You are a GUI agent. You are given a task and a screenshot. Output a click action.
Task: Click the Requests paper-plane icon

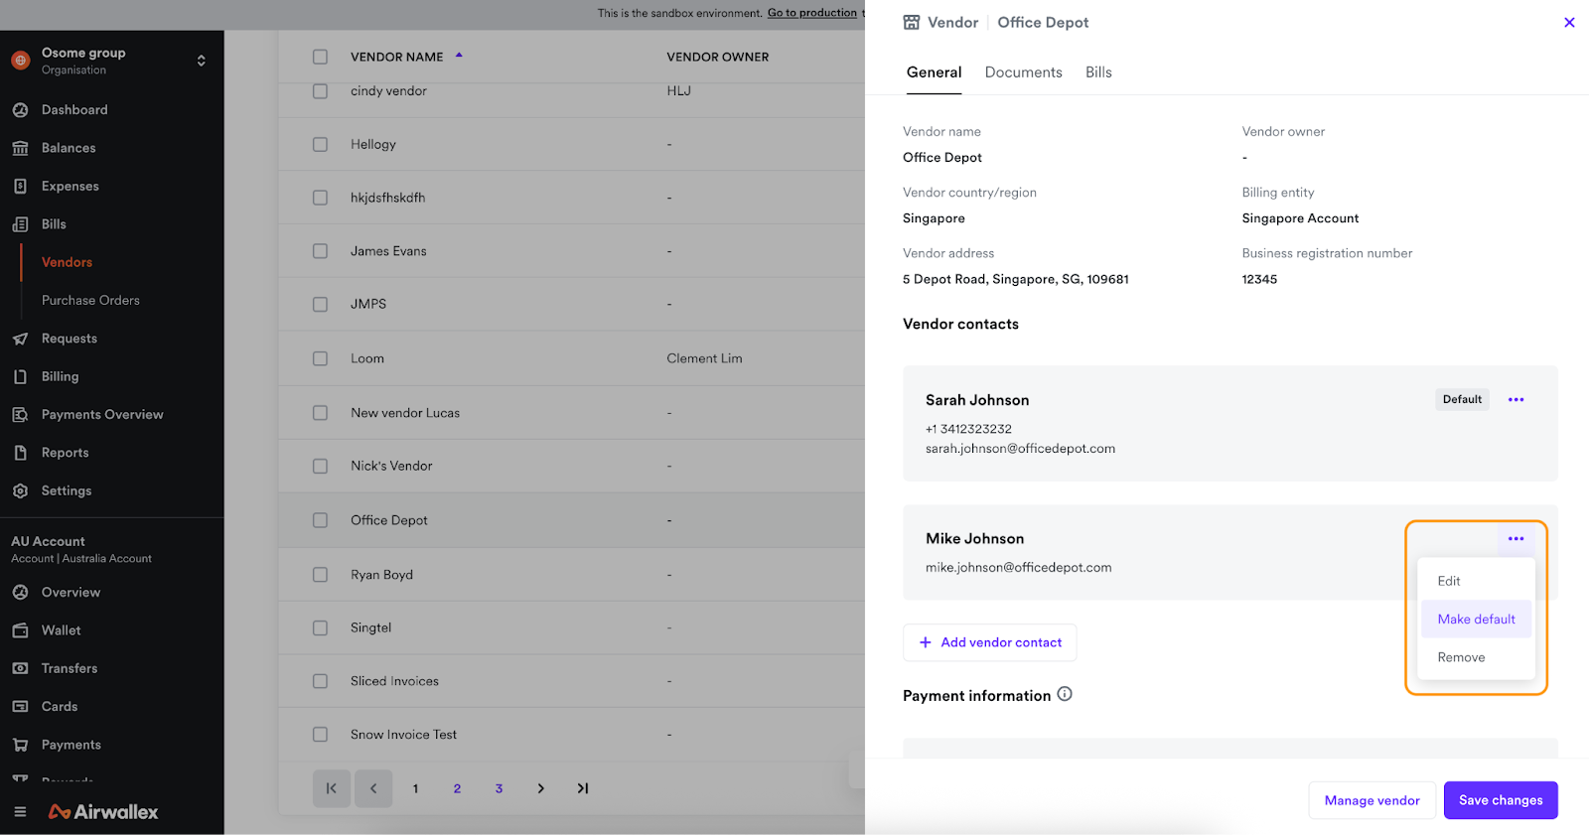click(x=20, y=339)
